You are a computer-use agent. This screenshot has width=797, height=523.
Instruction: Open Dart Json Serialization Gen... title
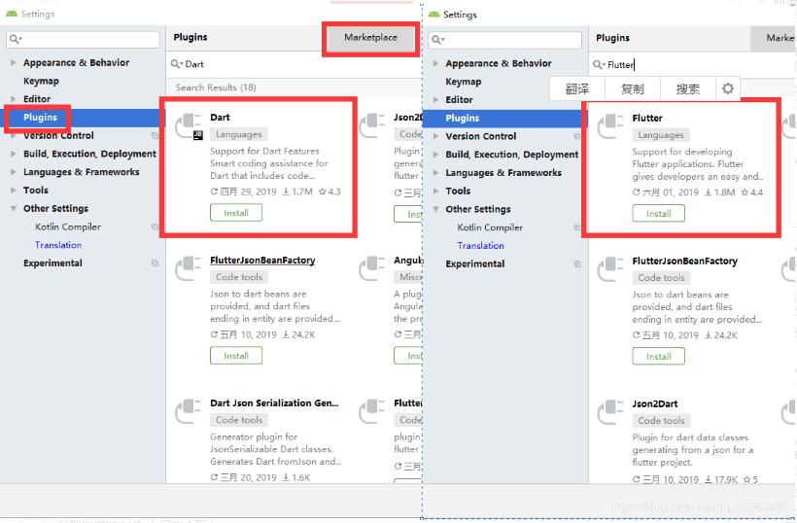(x=274, y=403)
